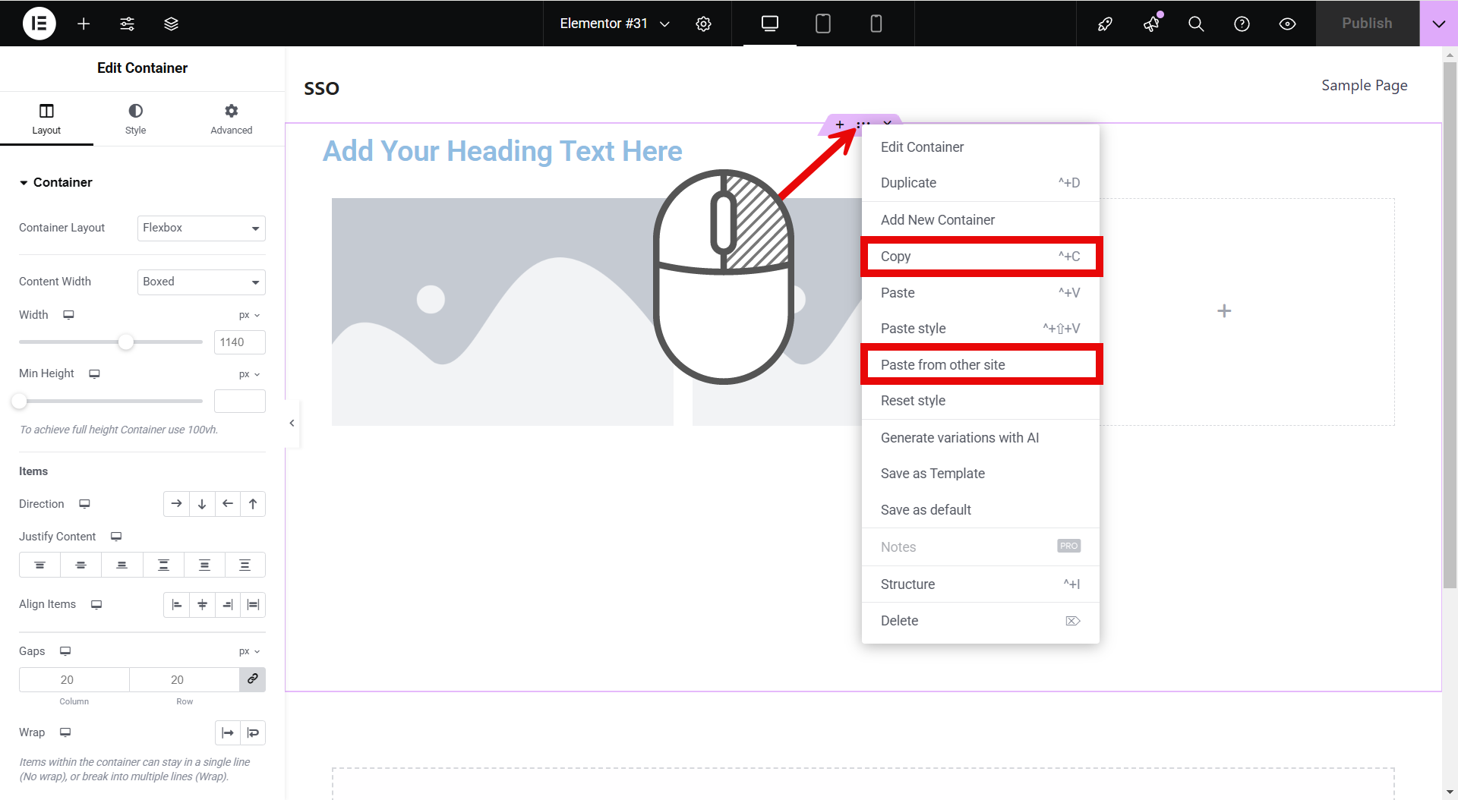The height and width of the screenshot is (800, 1458).
Task: Switch to mobile responsive view
Action: (876, 24)
